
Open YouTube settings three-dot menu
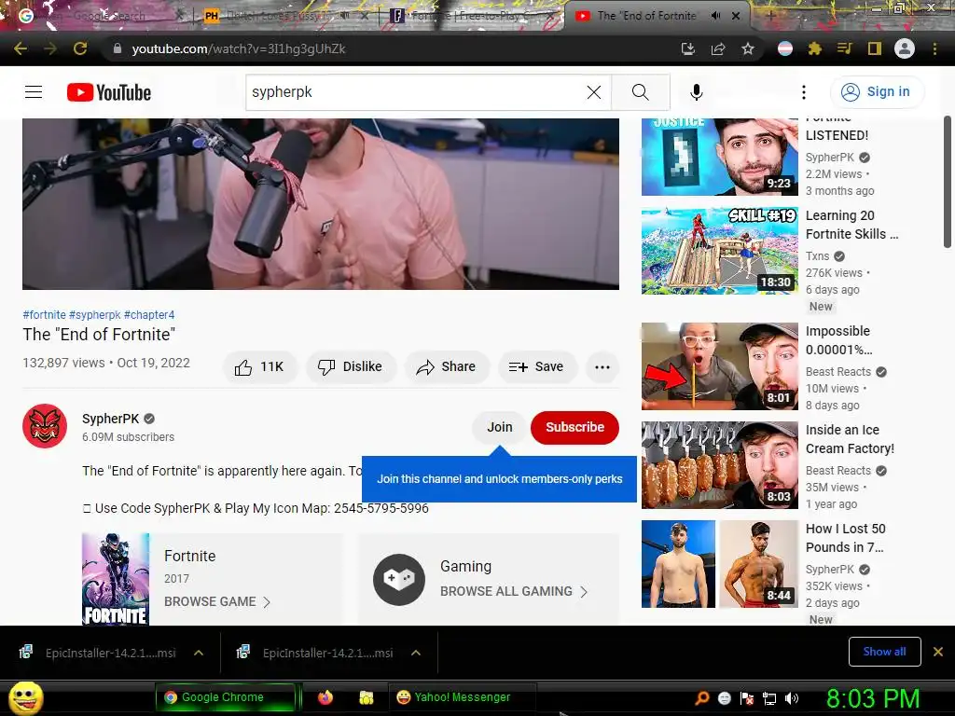(803, 92)
